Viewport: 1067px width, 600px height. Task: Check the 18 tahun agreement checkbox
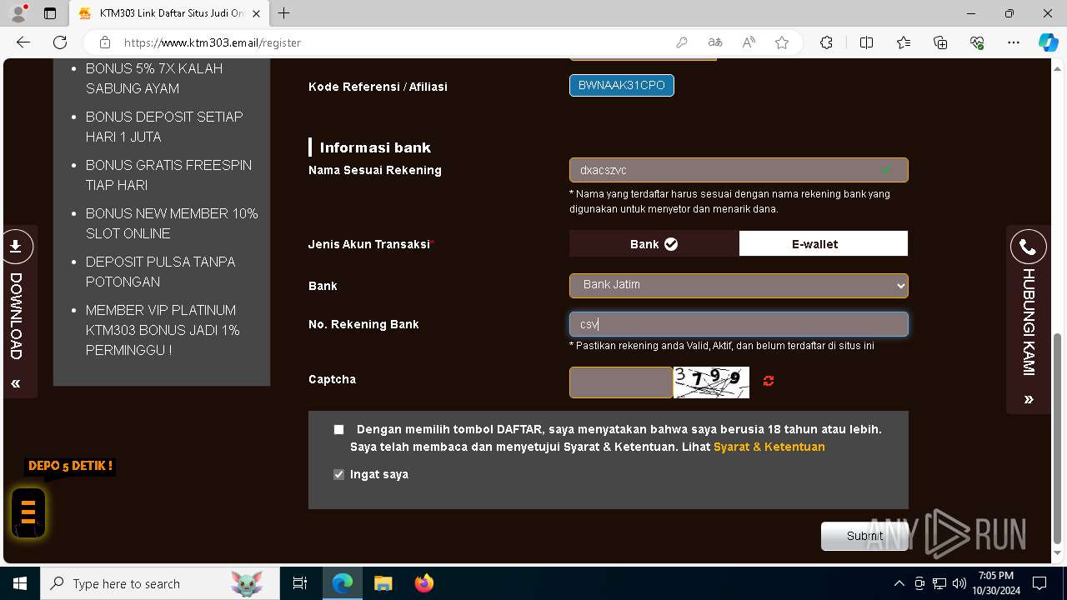(x=338, y=430)
